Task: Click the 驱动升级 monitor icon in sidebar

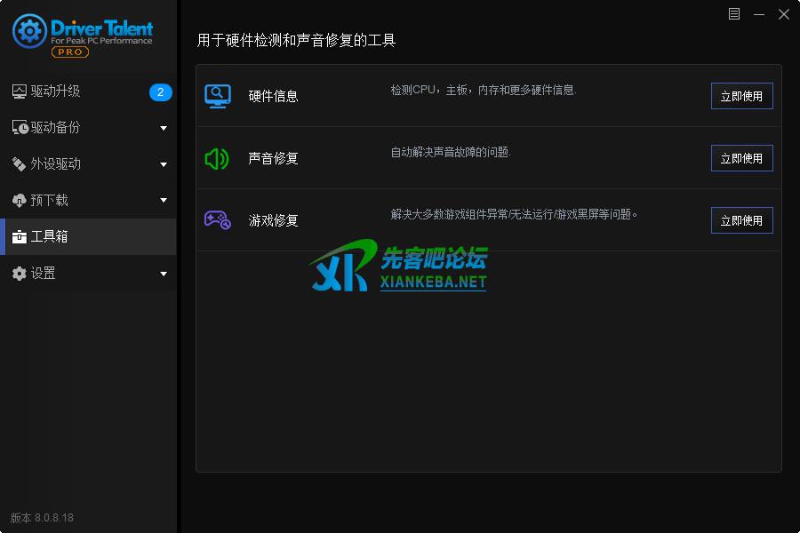Action: (20, 91)
